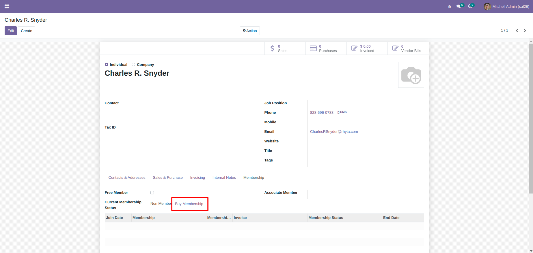Open Purchases credit card stat button

(x=326, y=49)
